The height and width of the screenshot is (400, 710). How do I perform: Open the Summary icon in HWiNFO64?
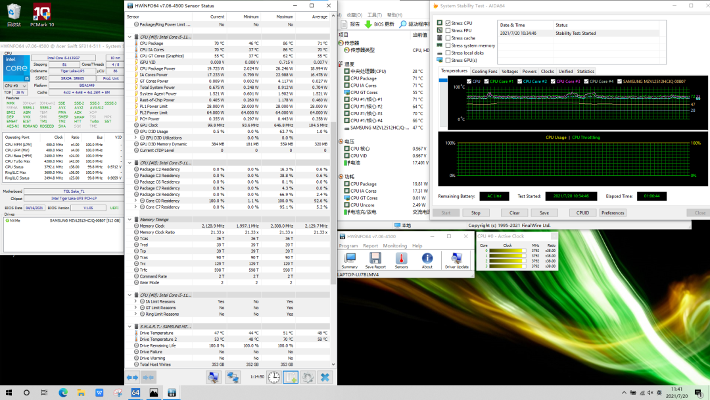click(350, 259)
